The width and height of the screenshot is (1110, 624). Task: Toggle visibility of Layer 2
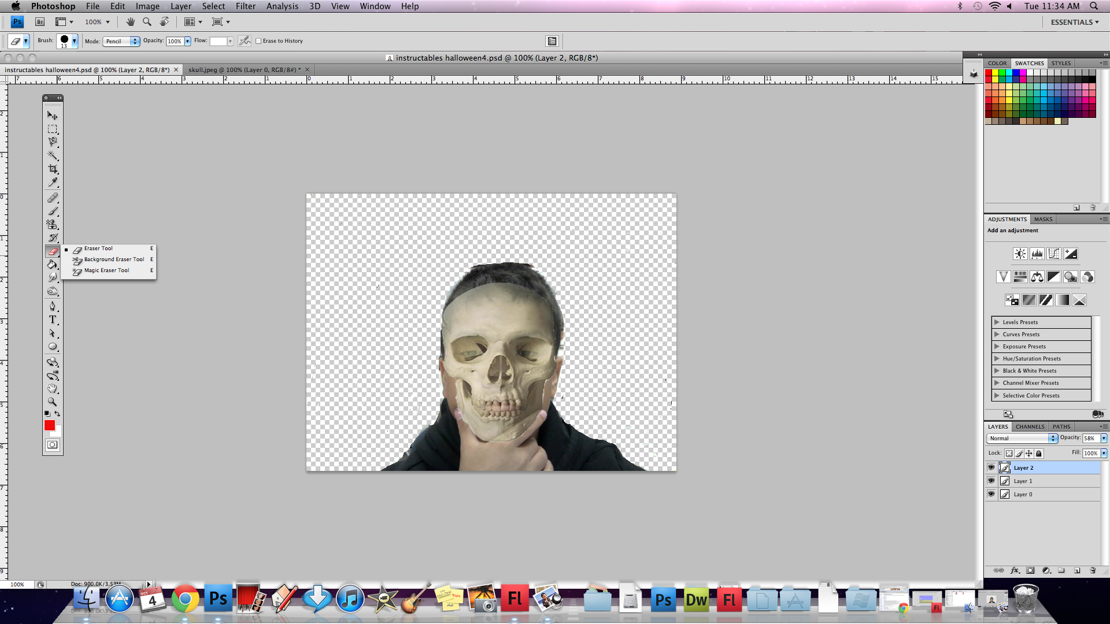991,467
